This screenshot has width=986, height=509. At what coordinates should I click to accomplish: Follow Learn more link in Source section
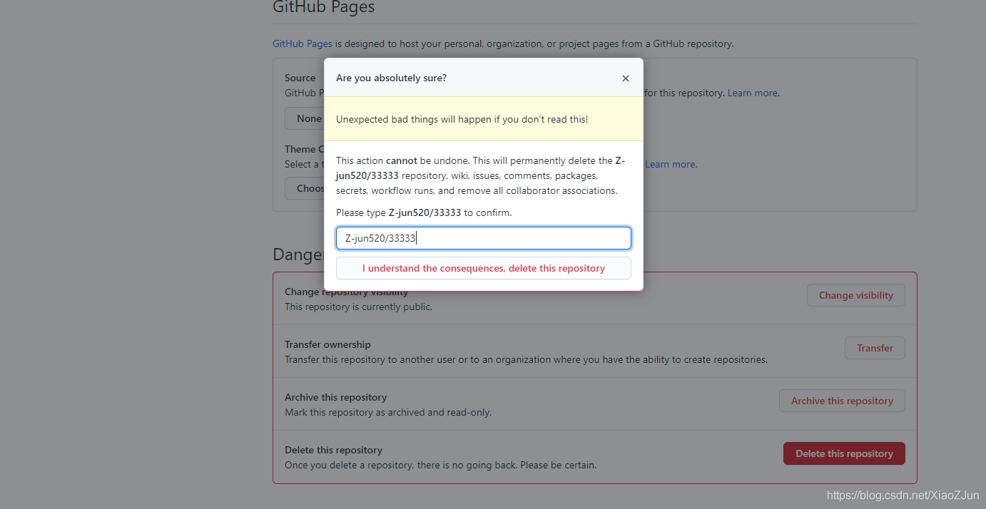point(753,93)
